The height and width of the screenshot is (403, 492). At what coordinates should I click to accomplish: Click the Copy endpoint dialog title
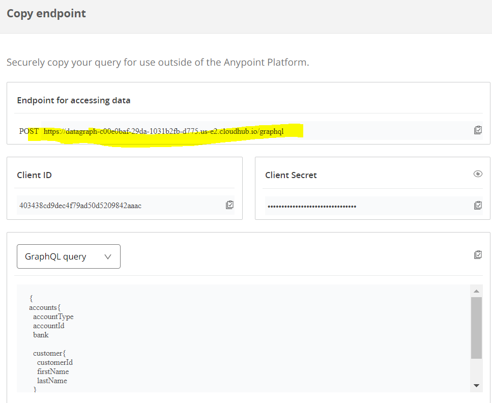[46, 14]
